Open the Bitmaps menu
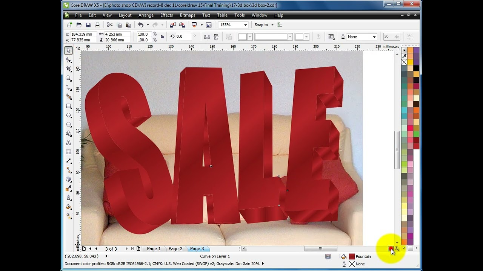The image size is (483, 271). [x=188, y=15]
